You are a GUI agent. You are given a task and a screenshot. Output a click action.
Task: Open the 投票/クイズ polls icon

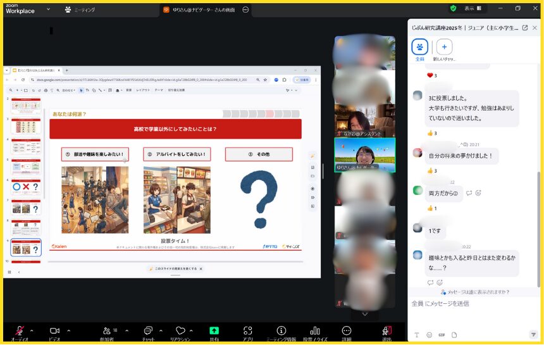click(x=315, y=331)
